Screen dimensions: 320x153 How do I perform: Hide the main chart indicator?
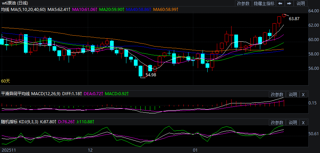tap(265, 3)
